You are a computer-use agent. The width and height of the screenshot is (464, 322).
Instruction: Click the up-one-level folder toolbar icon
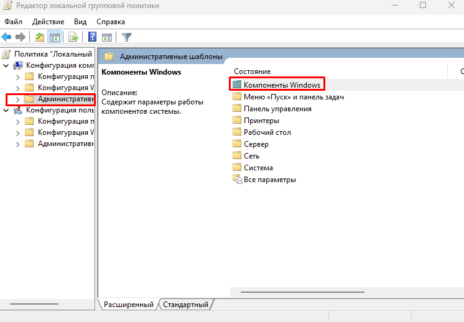40,37
